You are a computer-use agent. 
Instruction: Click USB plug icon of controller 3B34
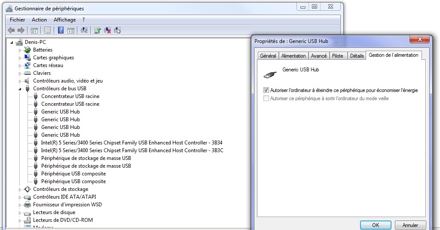(x=36, y=143)
